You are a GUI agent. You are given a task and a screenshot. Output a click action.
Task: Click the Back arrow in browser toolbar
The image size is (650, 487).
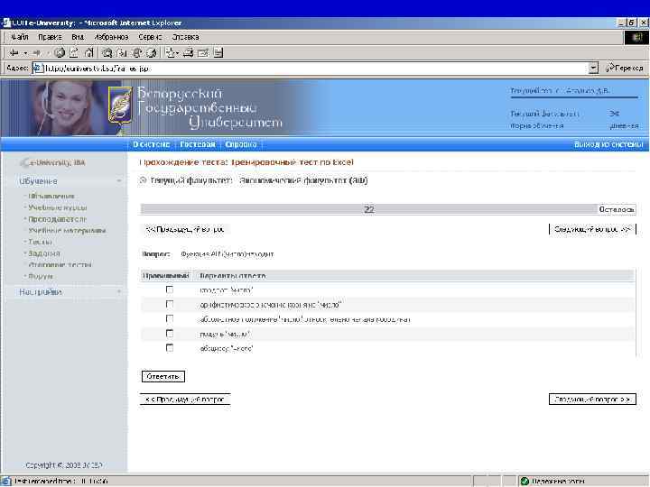coord(14,53)
